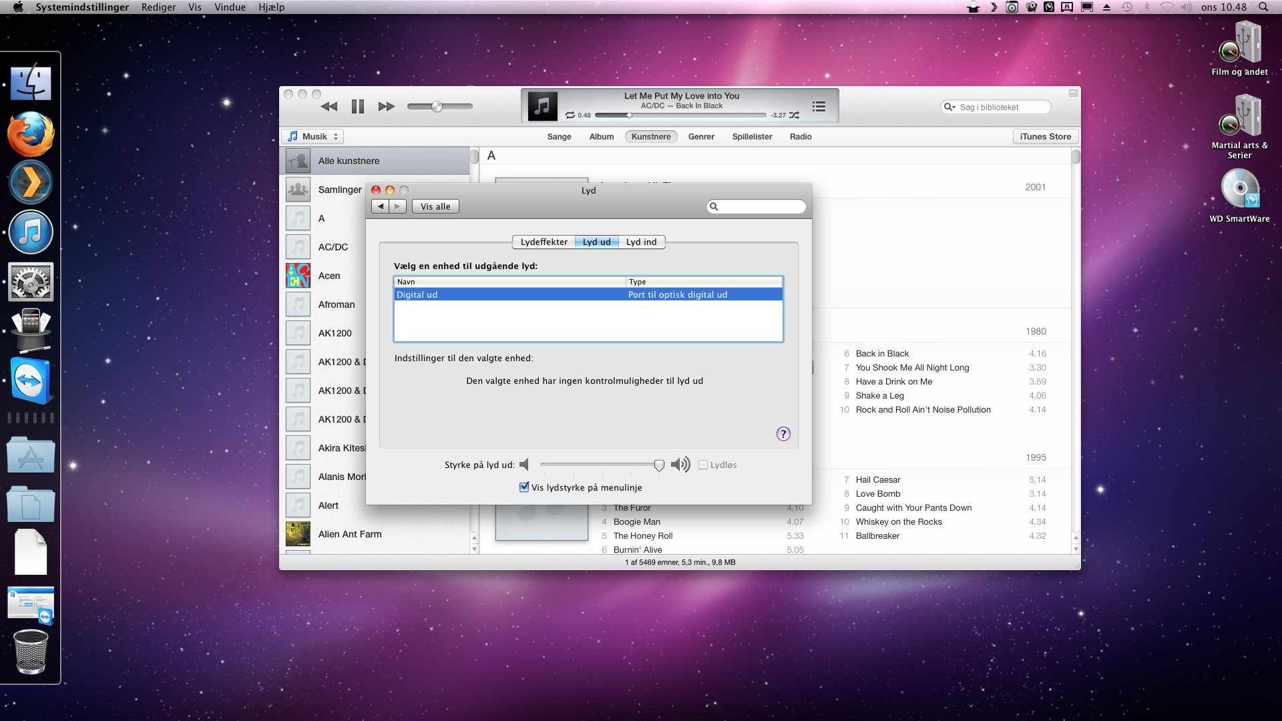This screenshot has height=721, width=1282.
Task: Toggle shuffle icon in iTunes display
Action: click(x=794, y=115)
